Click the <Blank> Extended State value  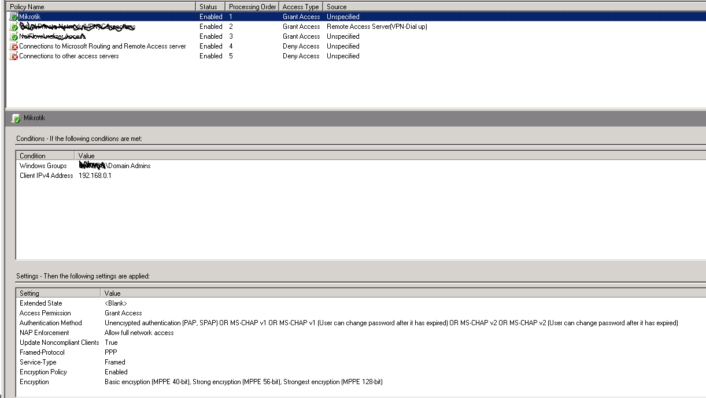coord(116,303)
